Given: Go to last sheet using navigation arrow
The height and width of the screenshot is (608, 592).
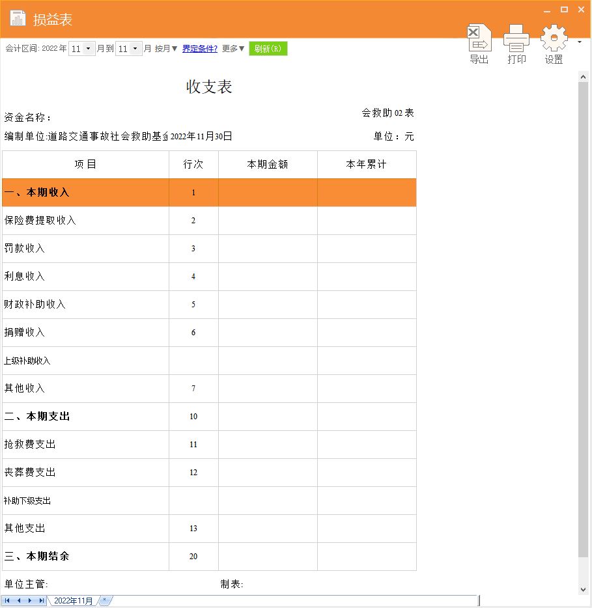Looking at the screenshot, I should click(x=42, y=600).
